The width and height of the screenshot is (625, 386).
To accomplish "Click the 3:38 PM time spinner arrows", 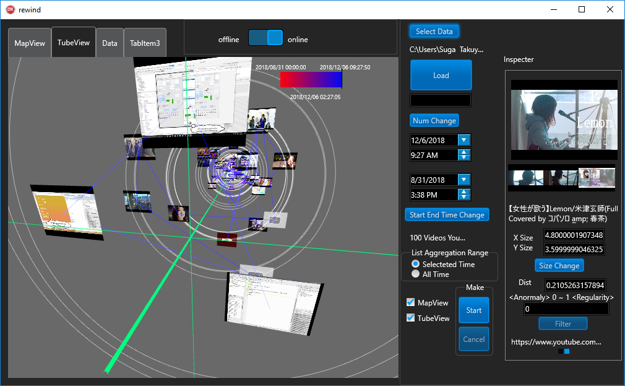I will pyautogui.click(x=463, y=195).
